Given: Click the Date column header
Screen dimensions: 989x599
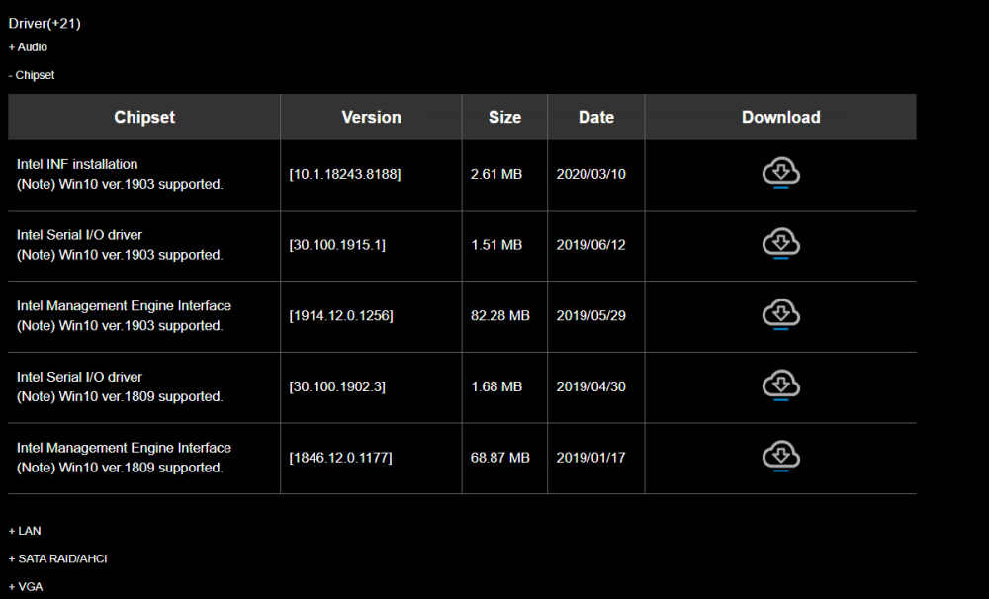Looking at the screenshot, I should click(x=596, y=117).
